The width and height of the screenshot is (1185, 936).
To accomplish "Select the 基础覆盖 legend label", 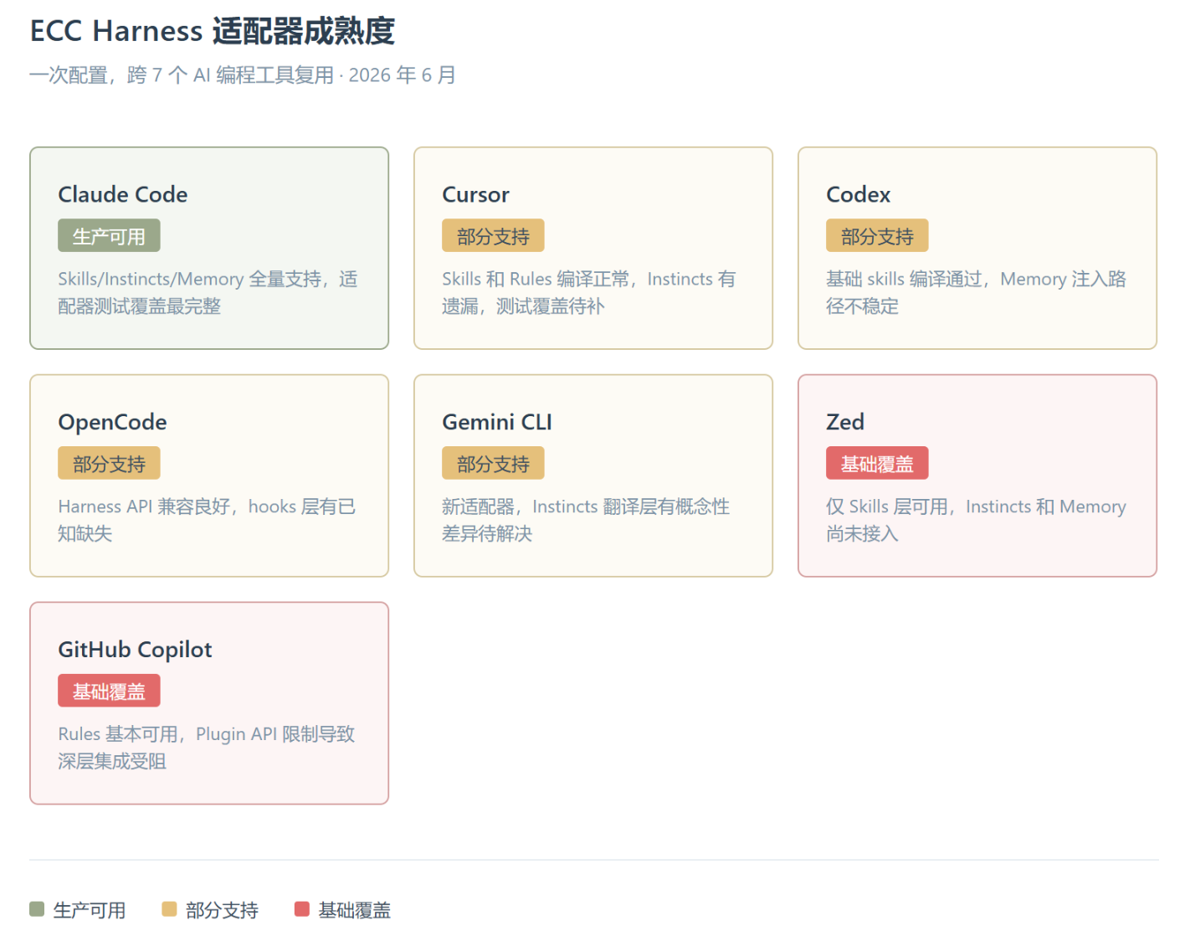I will click(355, 910).
